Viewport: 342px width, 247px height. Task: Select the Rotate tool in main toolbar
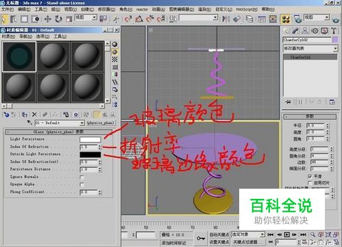pyautogui.click(x=59, y=19)
